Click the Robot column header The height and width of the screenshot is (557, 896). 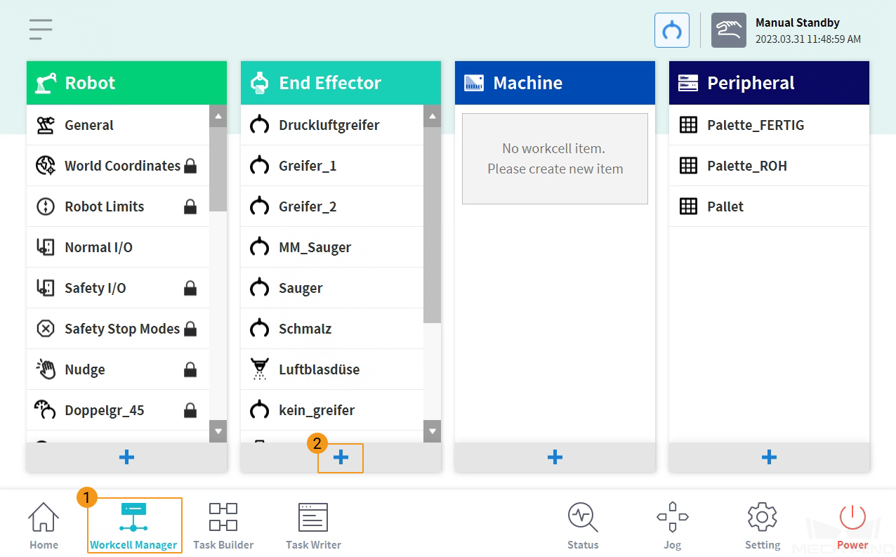[127, 83]
